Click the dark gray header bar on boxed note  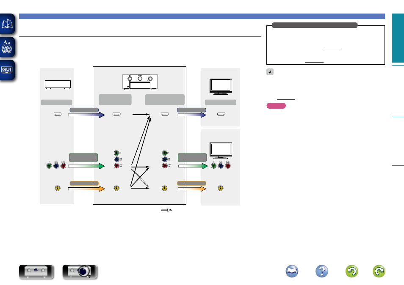coord(315,25)
